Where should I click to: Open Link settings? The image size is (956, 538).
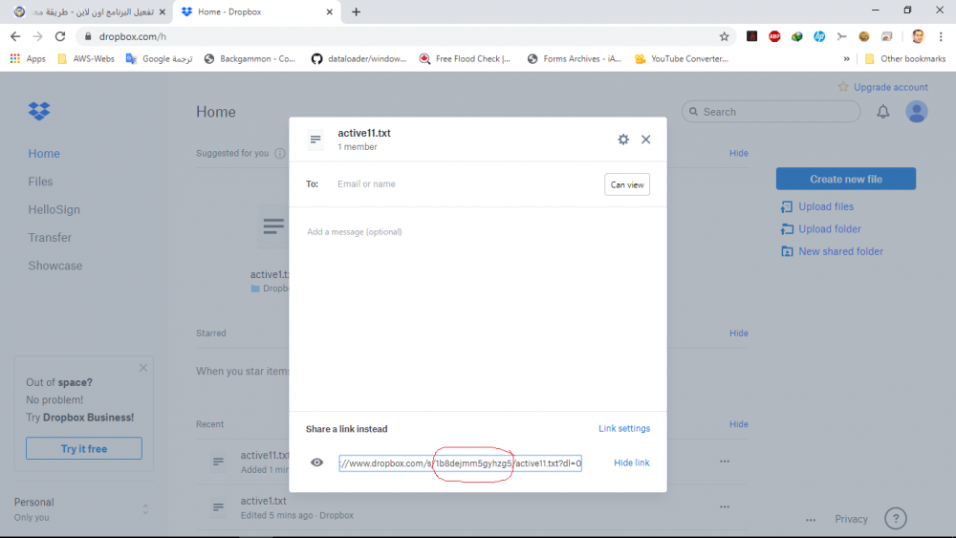tap(624, 428)
